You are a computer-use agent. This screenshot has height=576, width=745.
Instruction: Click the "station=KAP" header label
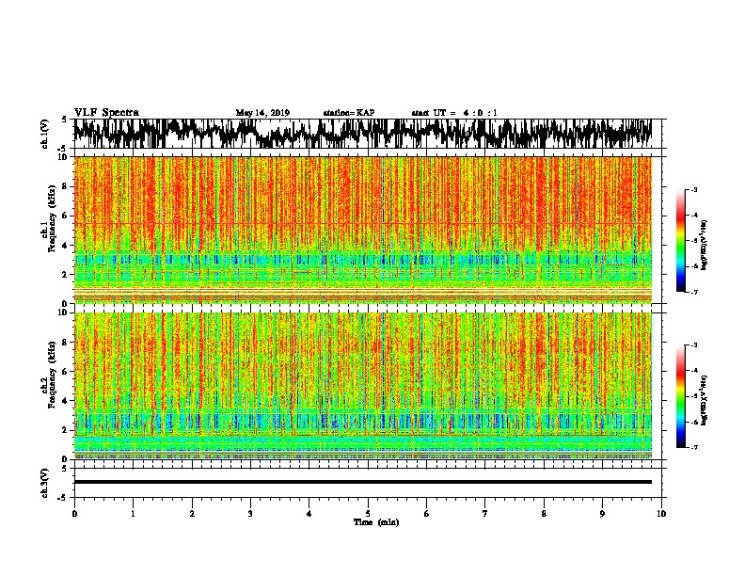coord(349,113)
